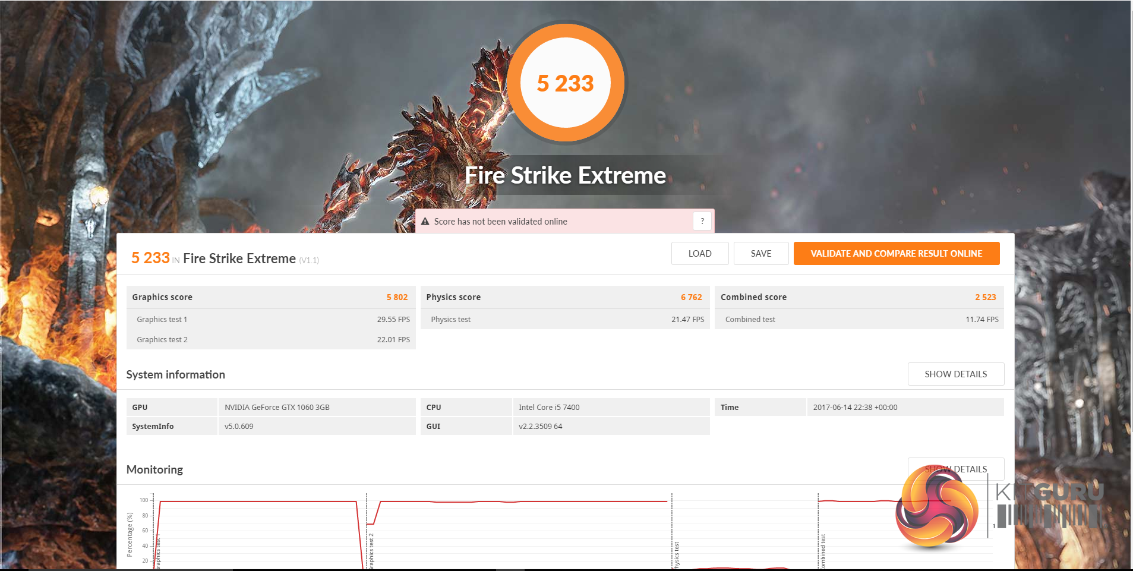Click 'Score has not been validated online' message

(501, 222)
